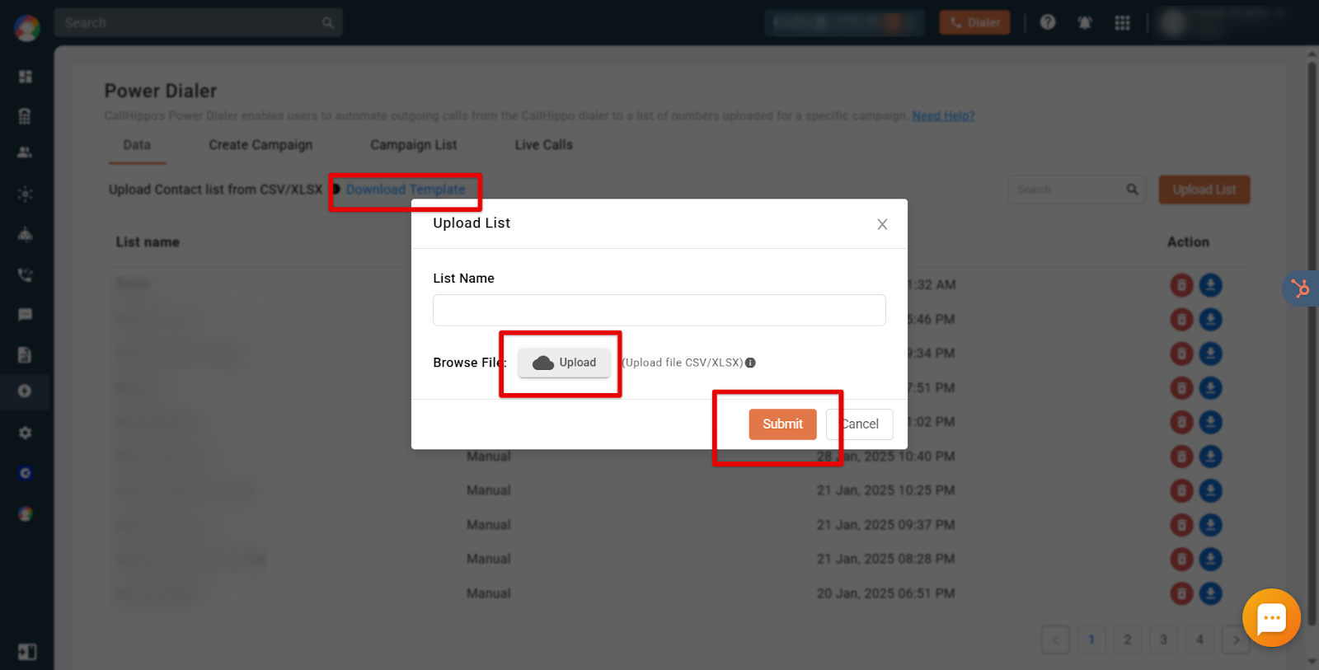The width and height of the screenshot is (1319, 670).
Task: Click the HubSpot side tab icon
Action: [1301, 288]
